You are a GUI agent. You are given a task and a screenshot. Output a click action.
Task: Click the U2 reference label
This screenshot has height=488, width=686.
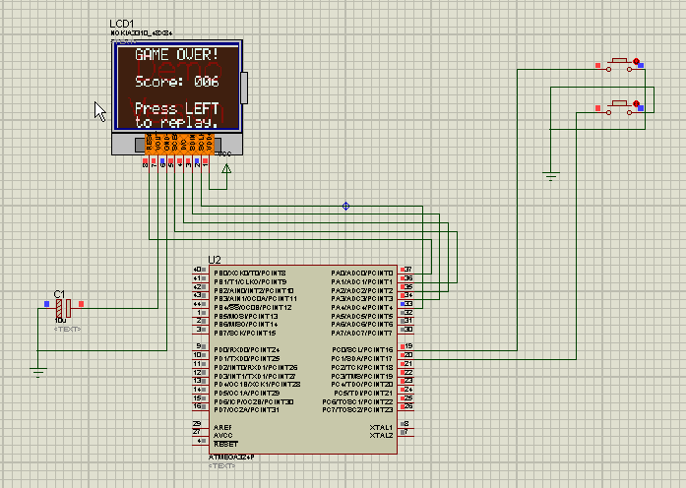[215, 260]
